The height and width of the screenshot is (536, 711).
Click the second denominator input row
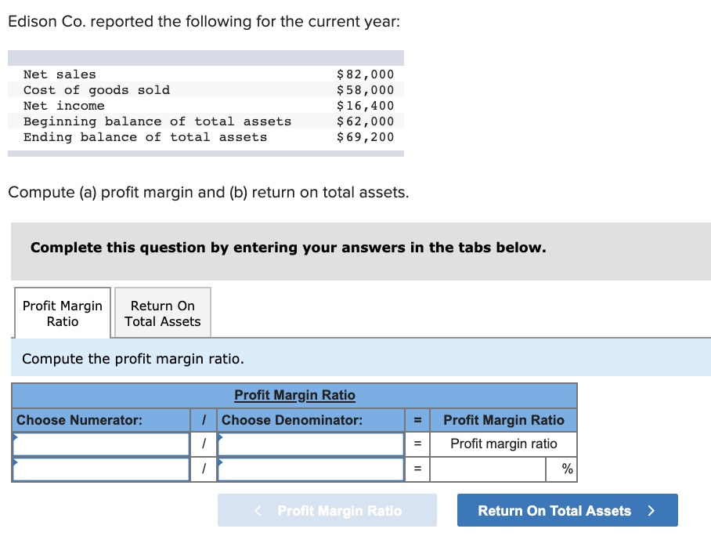click(x=311, y=469)
